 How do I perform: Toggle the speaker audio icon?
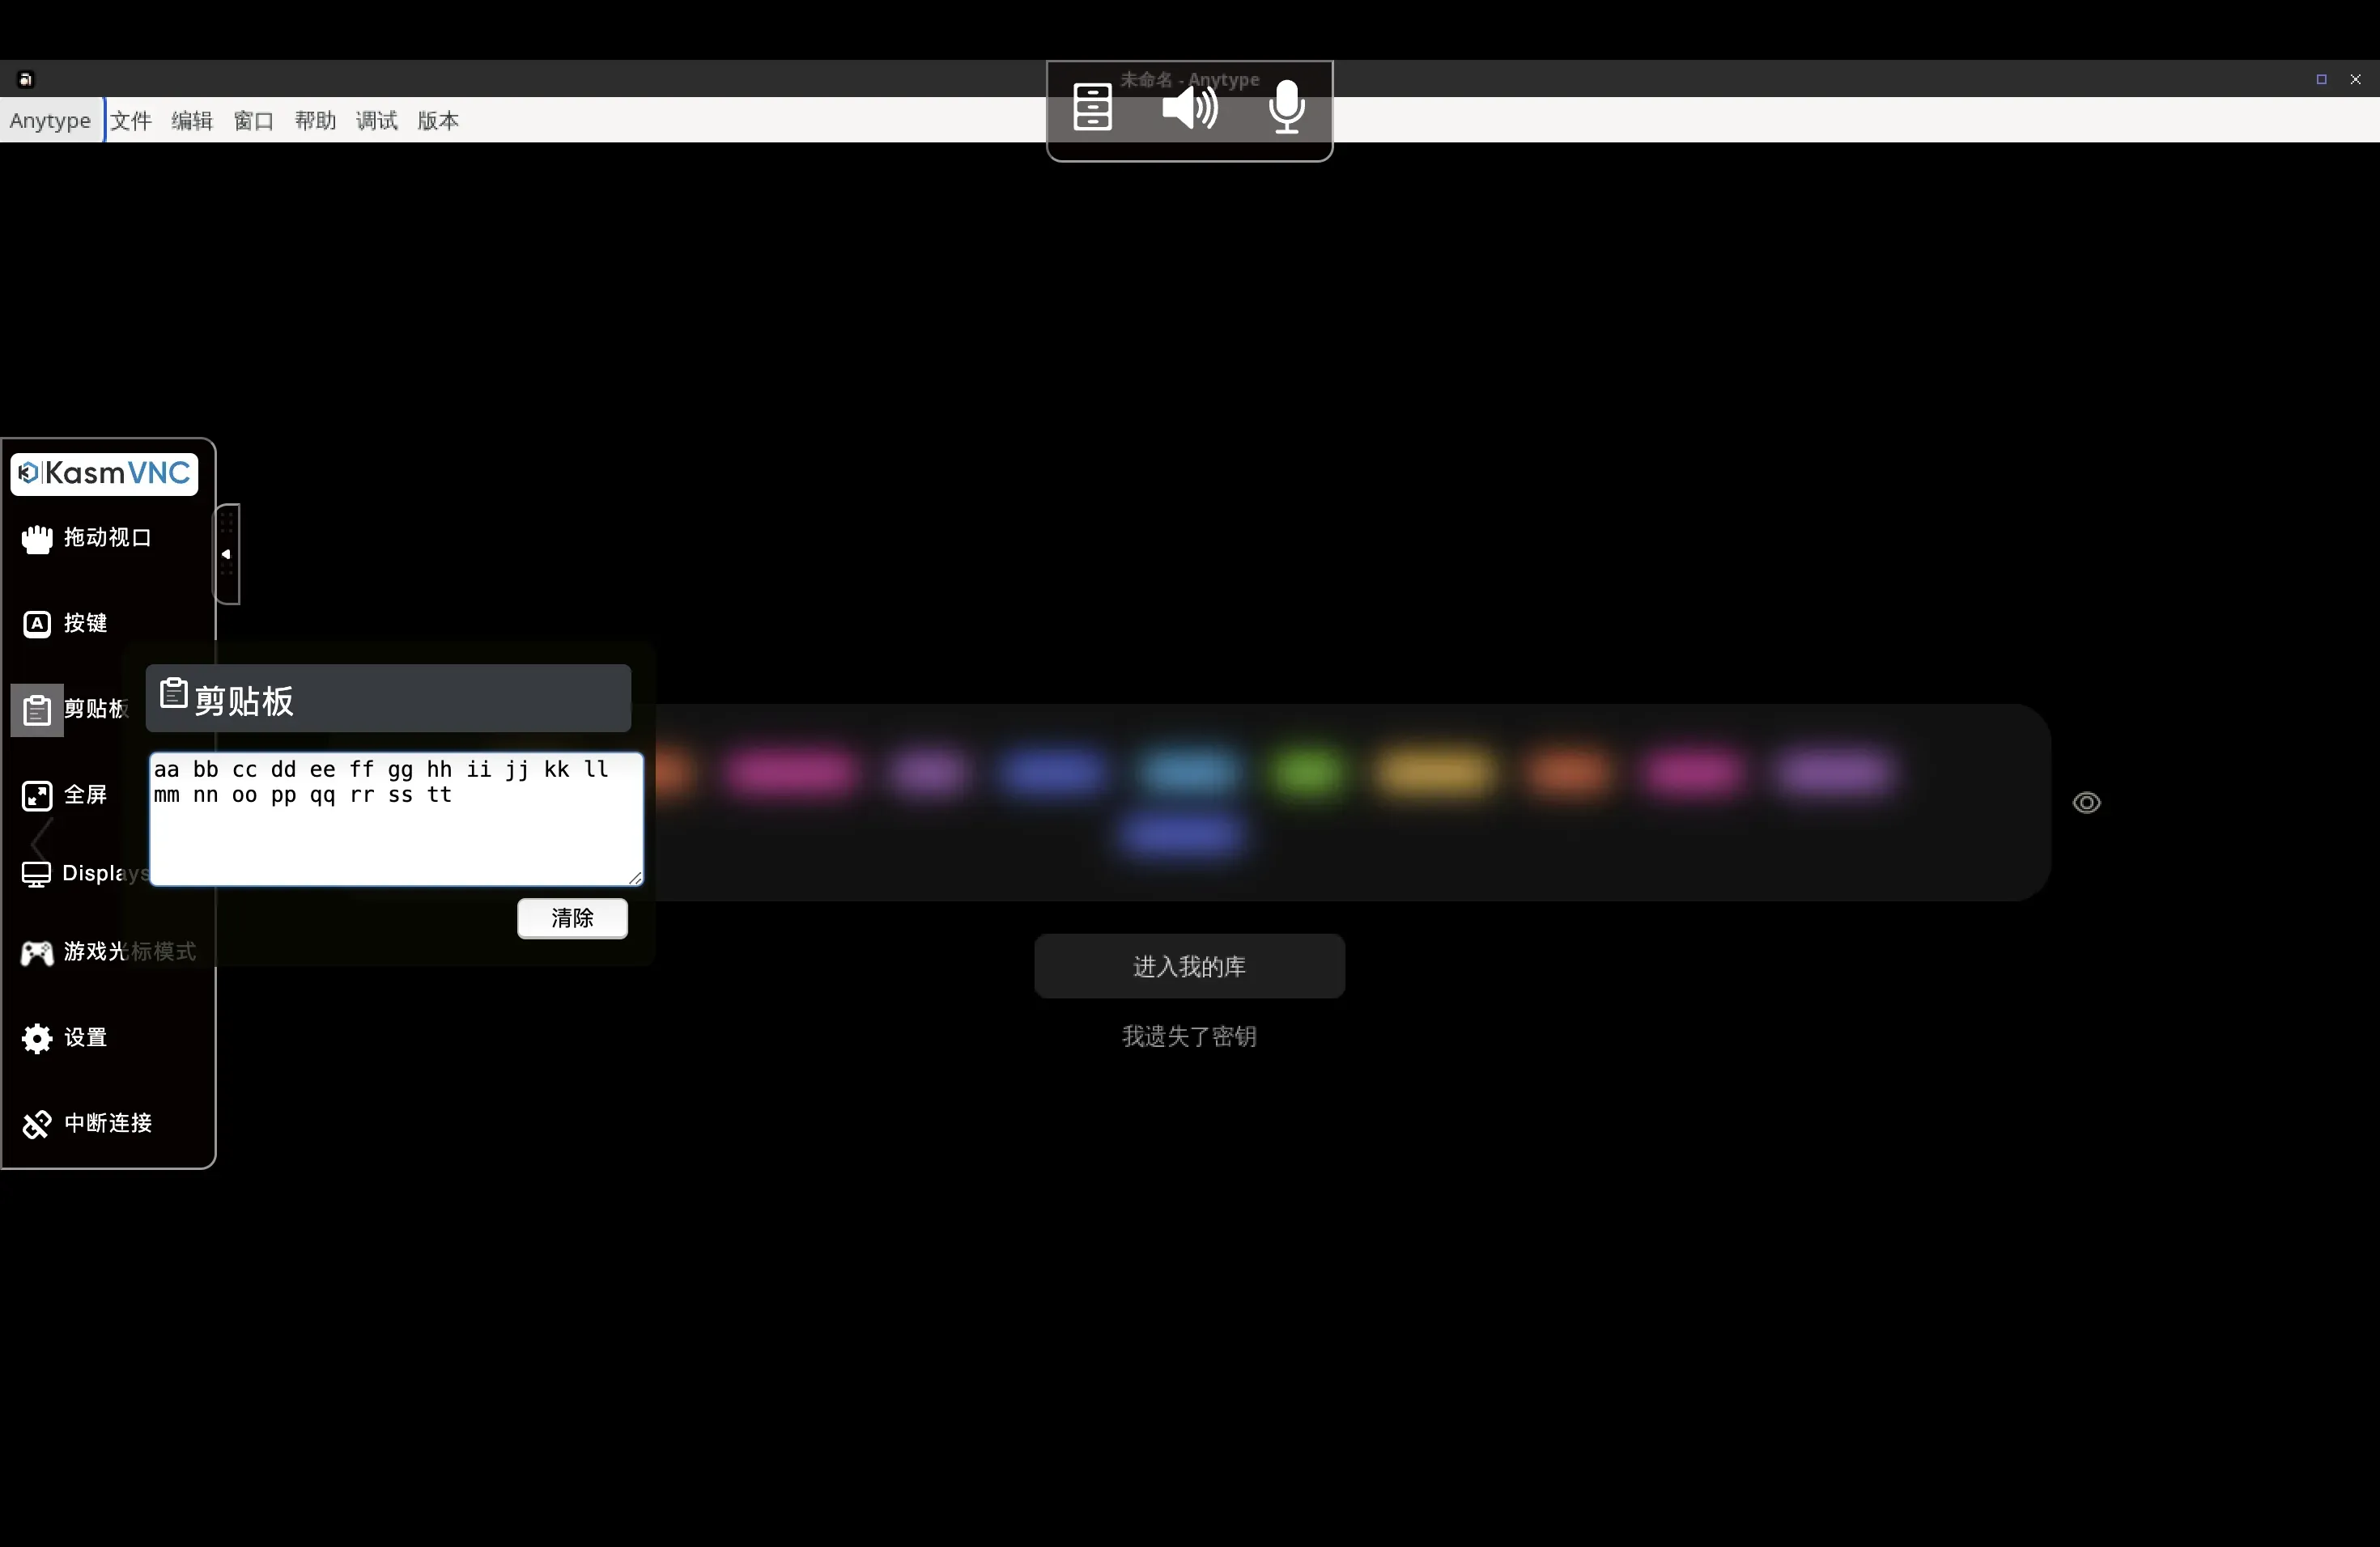(x=1189, y=107)
